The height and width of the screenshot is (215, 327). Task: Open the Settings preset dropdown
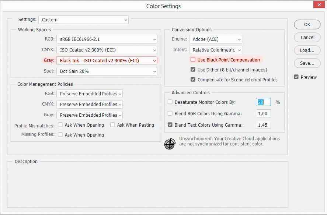(x=84, y=20)
